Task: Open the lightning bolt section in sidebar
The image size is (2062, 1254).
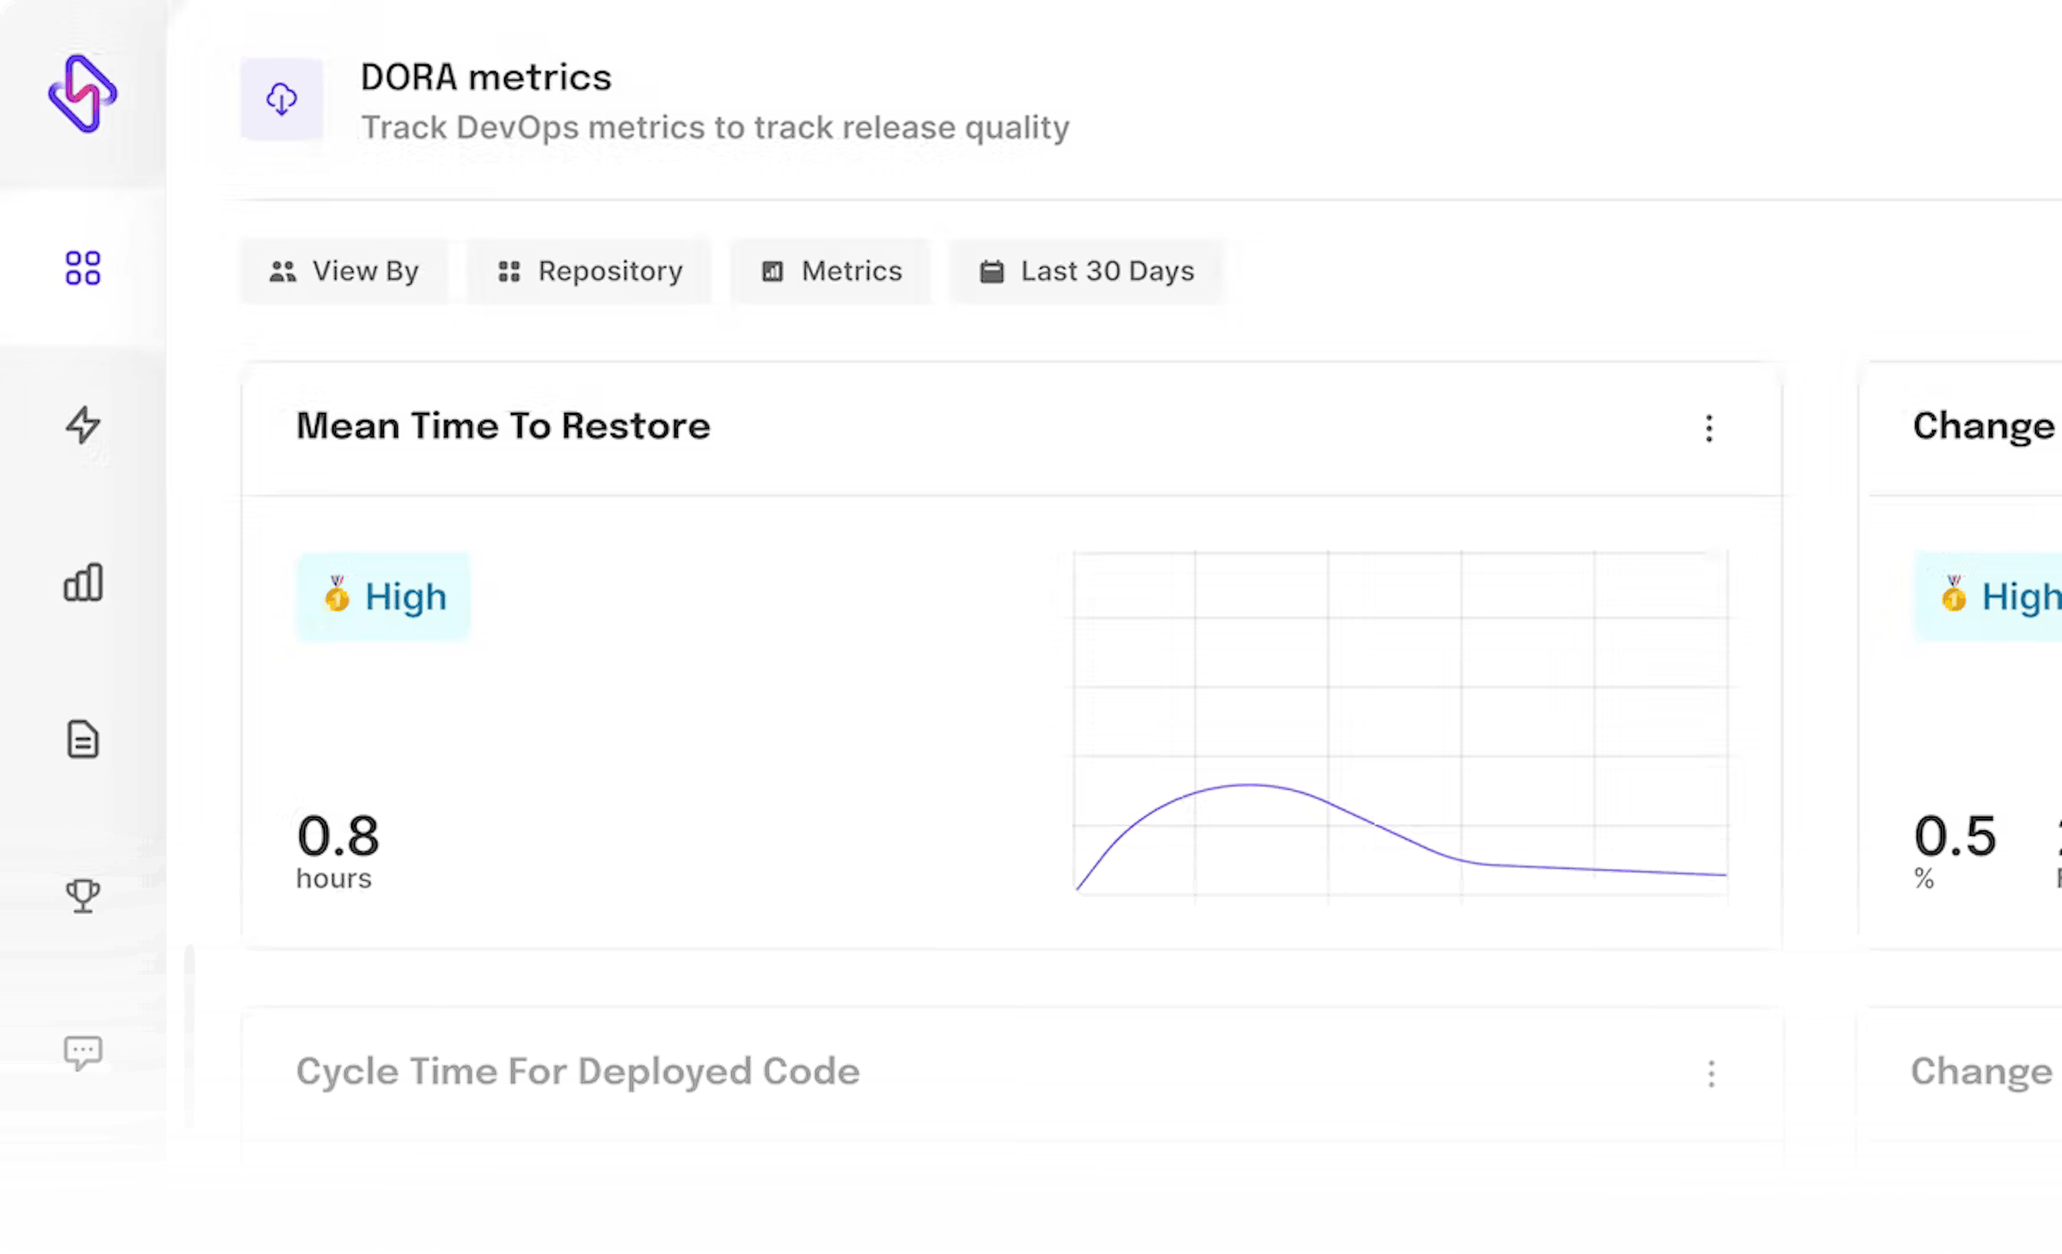Action: 83,425
